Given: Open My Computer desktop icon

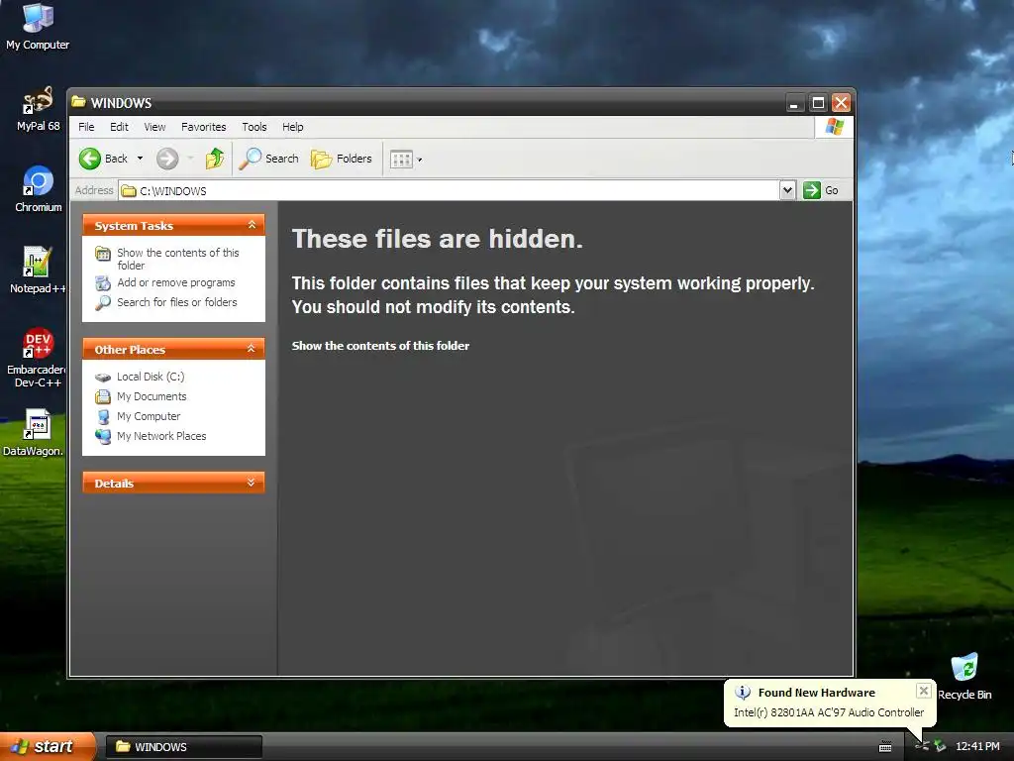Looking at the screenshot, I should 38,27.
